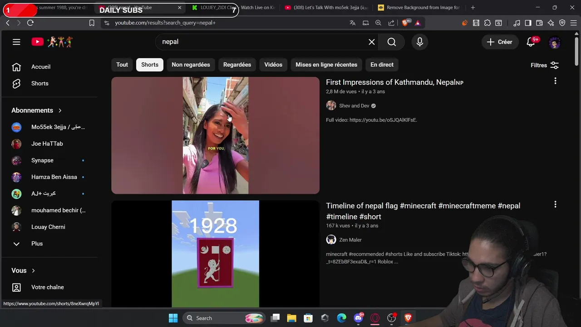
Task: Select Mises en ligne récentes chip
Action: coord(326,64)
